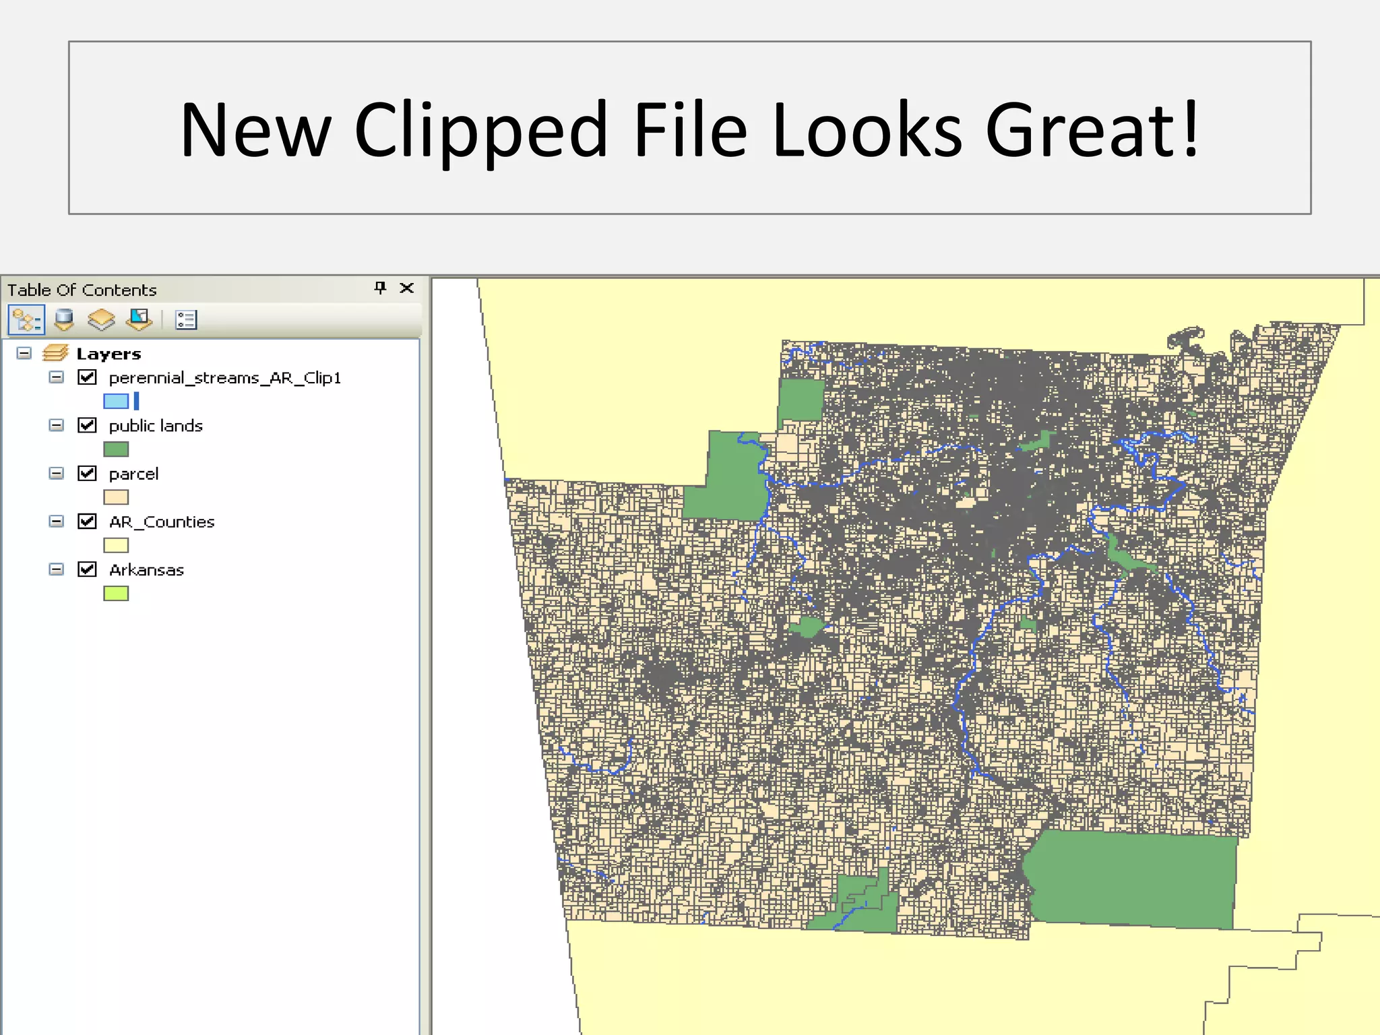Open the Table Of Contents Options icon
The height and width of the screenshot is (1035, 1380).
(185, 319)
